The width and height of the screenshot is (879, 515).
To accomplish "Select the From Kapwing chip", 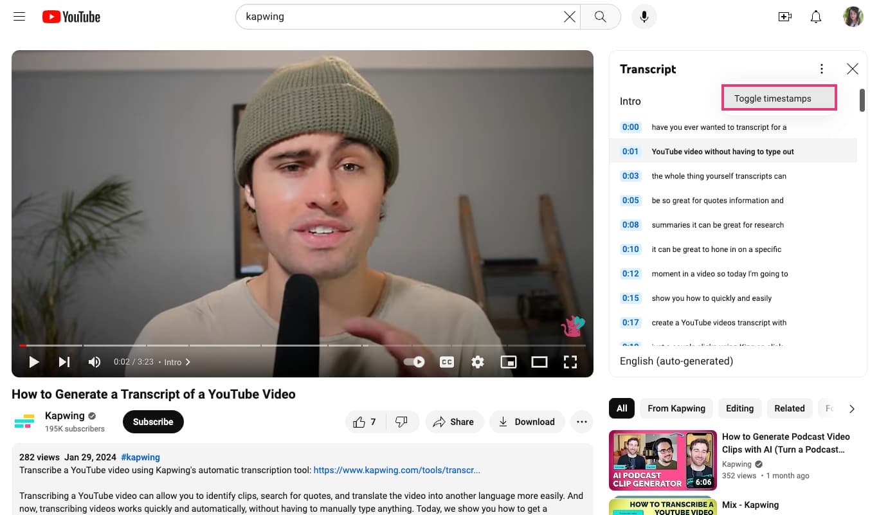I will pos(676,408).
